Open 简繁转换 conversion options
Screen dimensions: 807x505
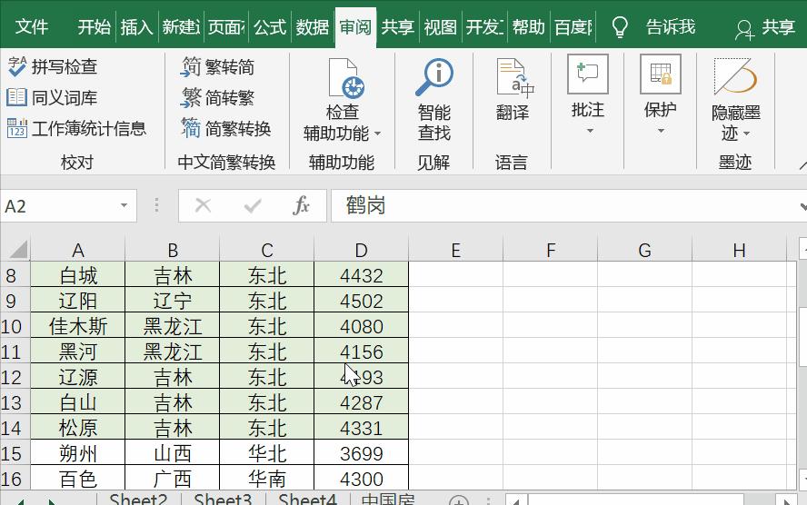(225, 128)
